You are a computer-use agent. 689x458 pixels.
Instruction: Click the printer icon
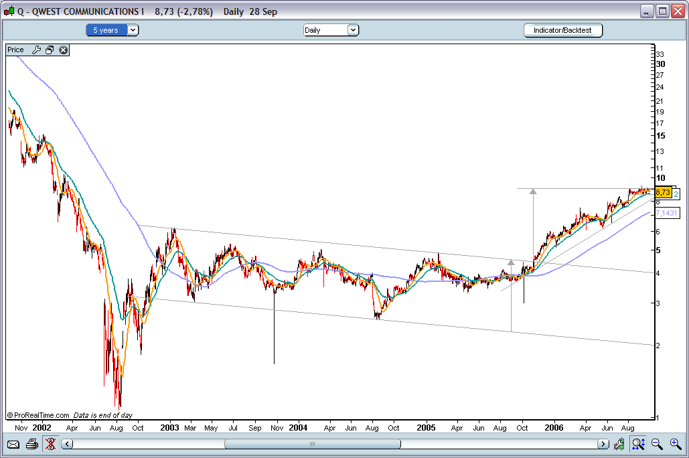click(x=32, y=445)
